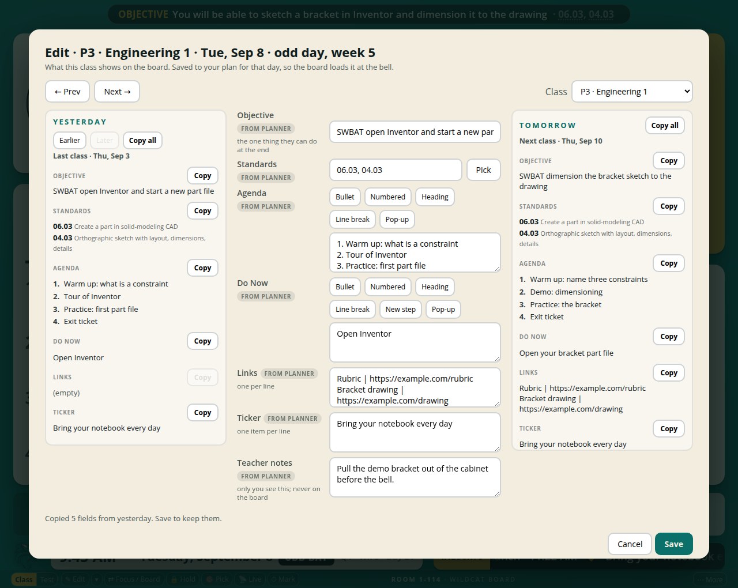This screenshot has height=588, width=738.
Task: Click the FROM PLANNER badge under Objective
Action: [x=266, y=129]
